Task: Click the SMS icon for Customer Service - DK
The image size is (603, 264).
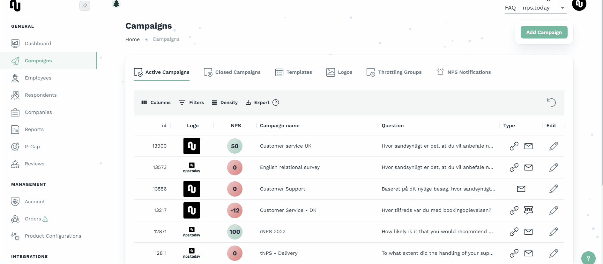Action: pos(528,210)
